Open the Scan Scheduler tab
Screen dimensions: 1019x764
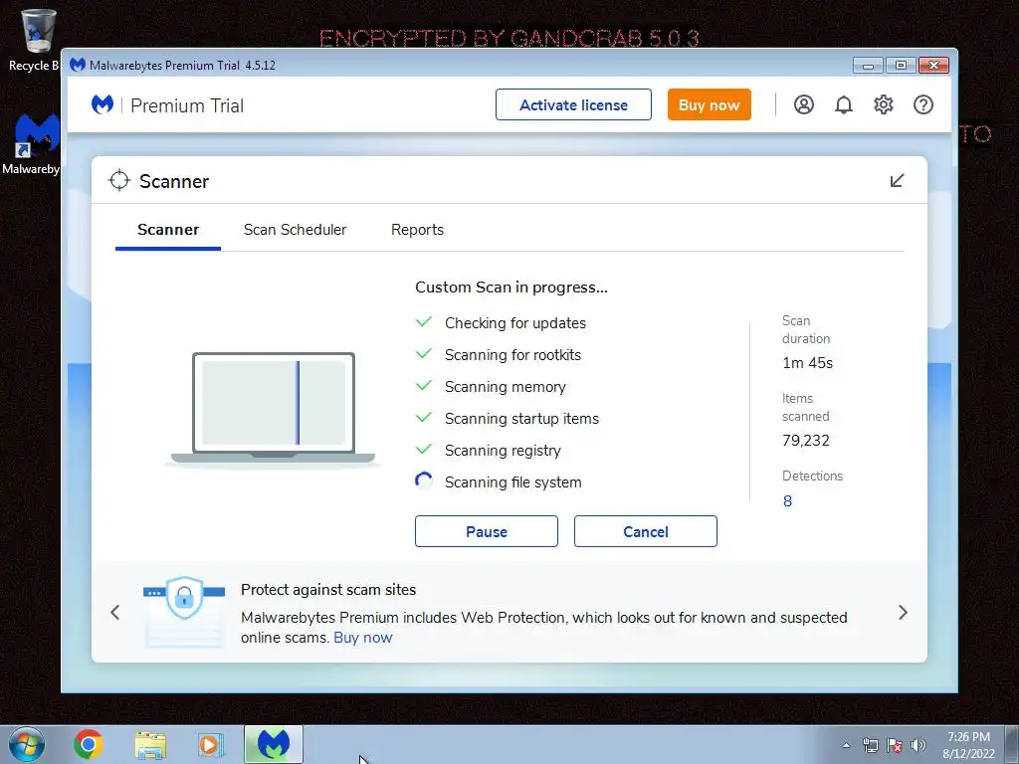coord(295,230)
